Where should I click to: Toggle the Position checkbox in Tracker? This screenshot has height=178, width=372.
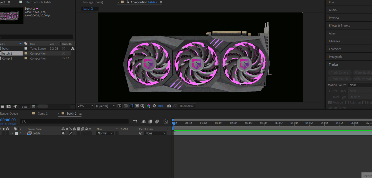click(x=330, y=103)
